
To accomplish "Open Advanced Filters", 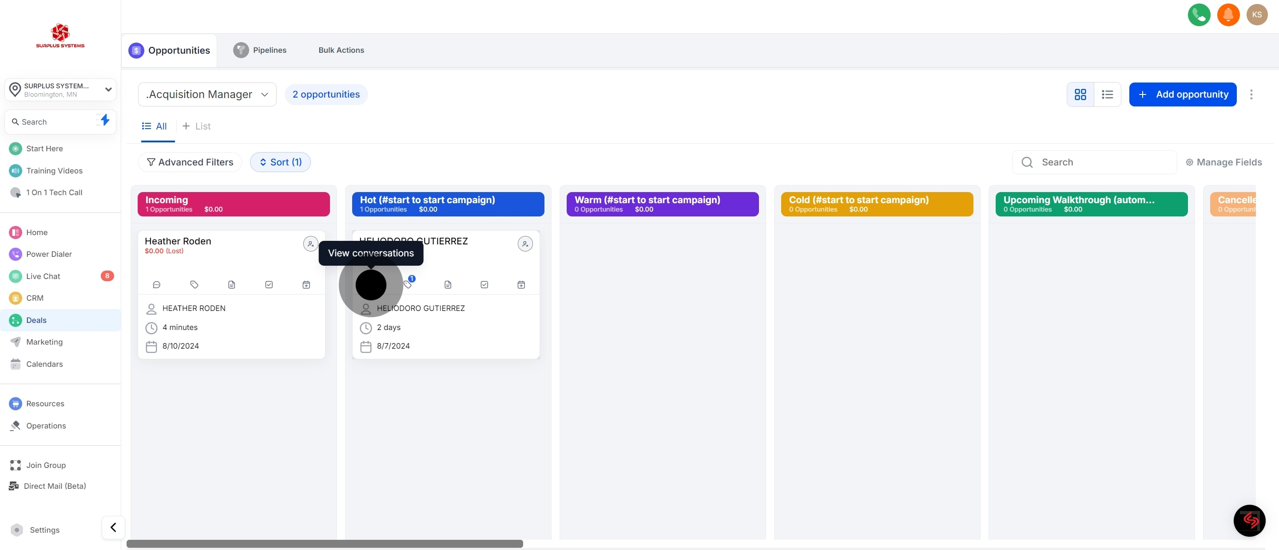I will click(x=190, y=162).
